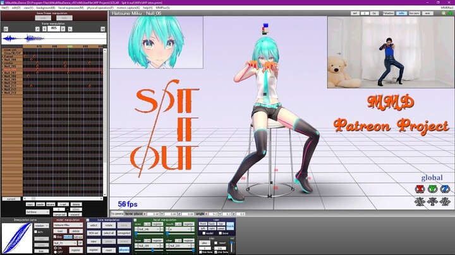Open the facial expression(M) menu
This screenshot has width=455, height=255.
(x=71, y=8)
